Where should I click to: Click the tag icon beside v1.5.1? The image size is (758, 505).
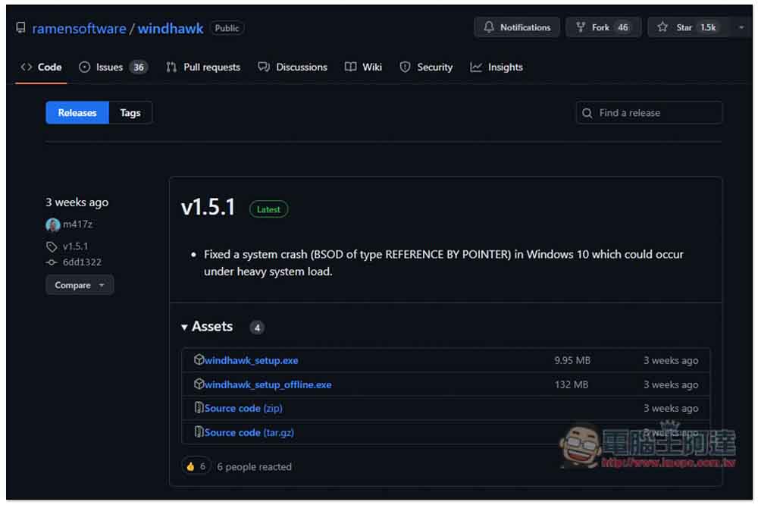point(52,246)
